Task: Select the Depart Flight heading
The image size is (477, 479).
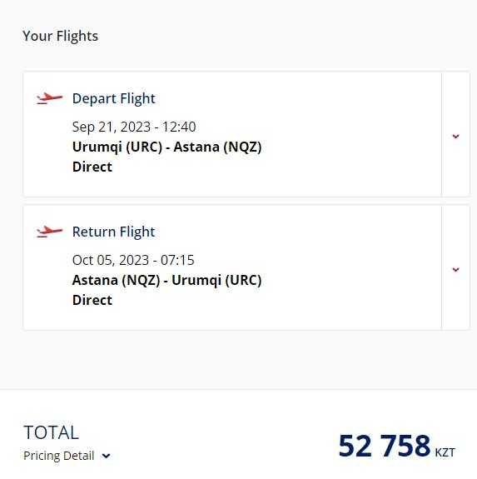Action: point(114,98)
